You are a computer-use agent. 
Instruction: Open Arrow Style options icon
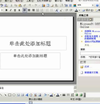click(x=72, y=95)
